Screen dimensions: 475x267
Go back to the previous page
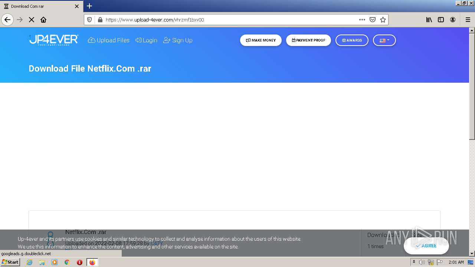point(7,20)
